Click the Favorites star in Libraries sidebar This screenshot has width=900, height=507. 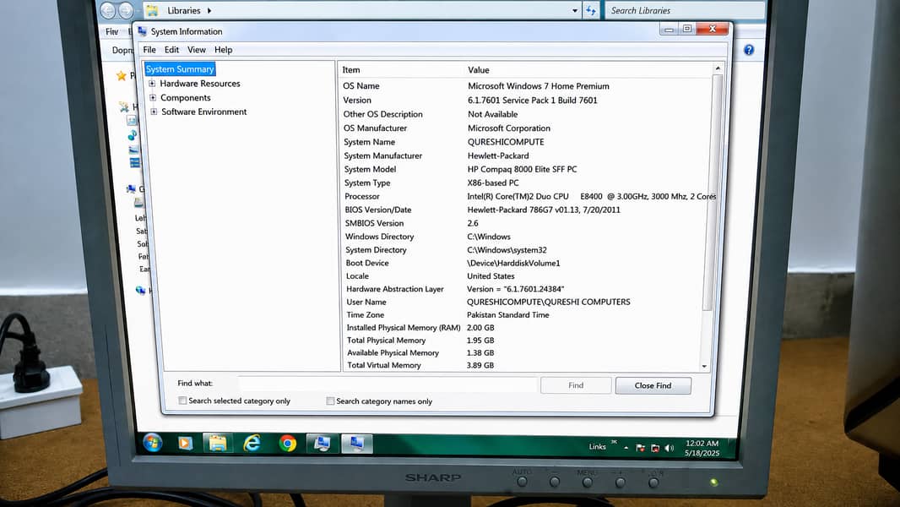pos(121,76)
